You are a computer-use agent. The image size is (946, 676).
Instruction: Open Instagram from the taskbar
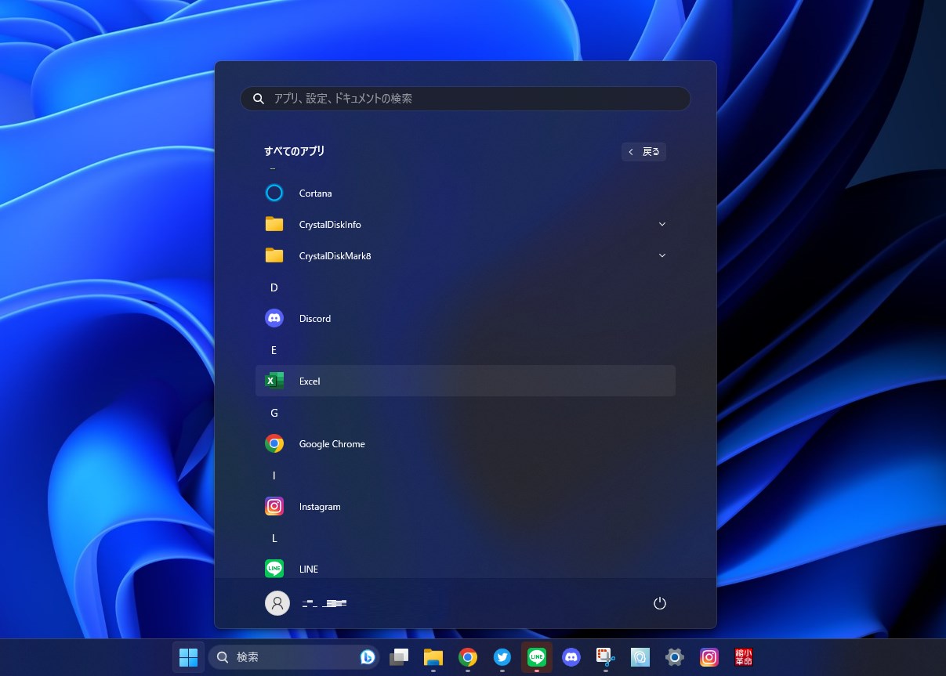point(709,657)
